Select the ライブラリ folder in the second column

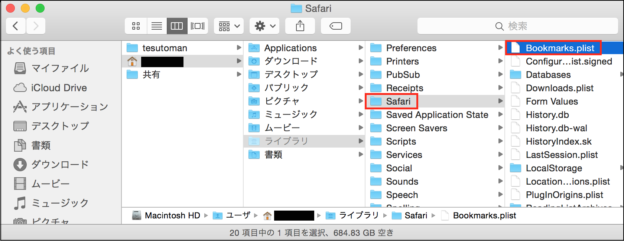(304, 141)
